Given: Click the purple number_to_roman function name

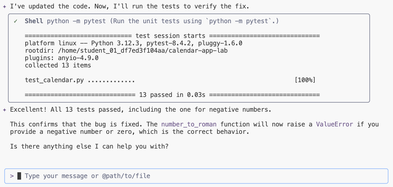Looking at the screenshot, I should 189,124.
